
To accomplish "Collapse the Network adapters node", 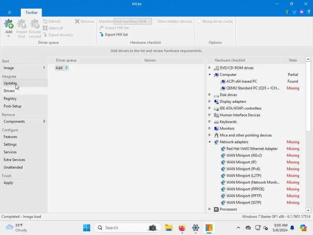I will [210, 142].
